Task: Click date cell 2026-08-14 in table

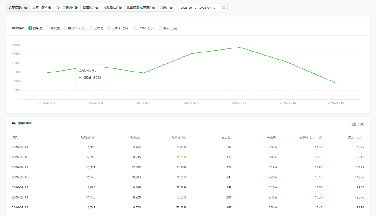Action: tap(20, 197)
